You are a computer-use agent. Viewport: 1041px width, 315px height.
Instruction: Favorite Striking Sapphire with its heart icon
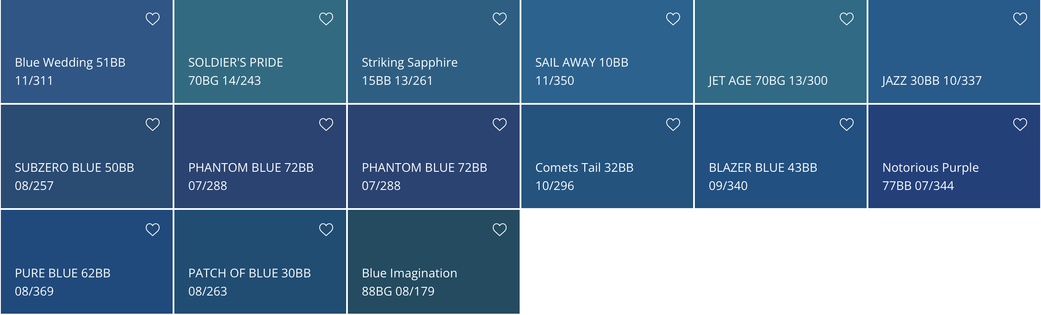500,19
